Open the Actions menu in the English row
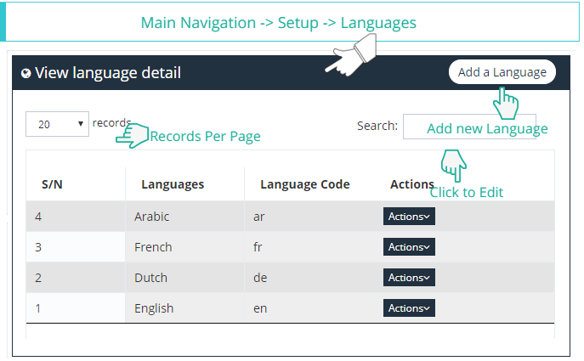 click(x=409, y=308)
